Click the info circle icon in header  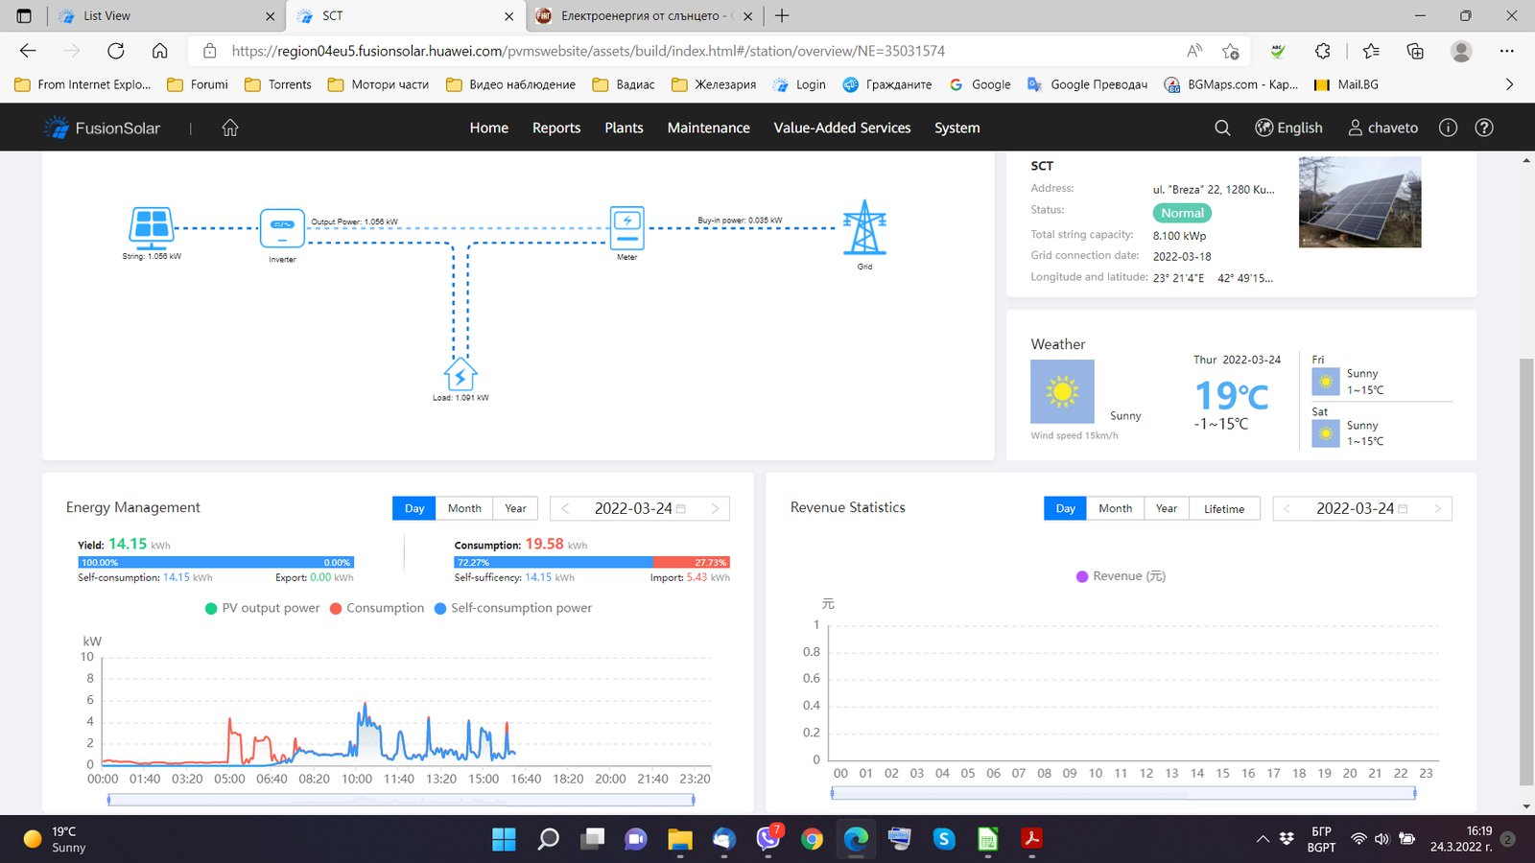(1448, 128)
